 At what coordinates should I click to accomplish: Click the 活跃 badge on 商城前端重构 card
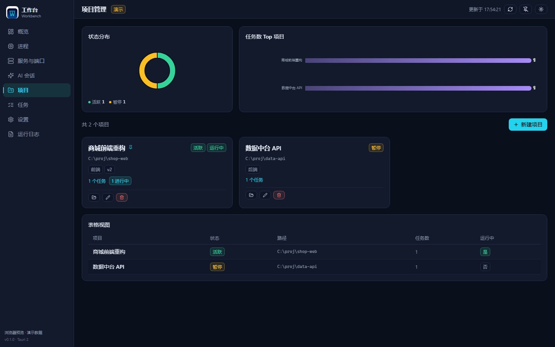pyautogui.click(x=198, y=148)
